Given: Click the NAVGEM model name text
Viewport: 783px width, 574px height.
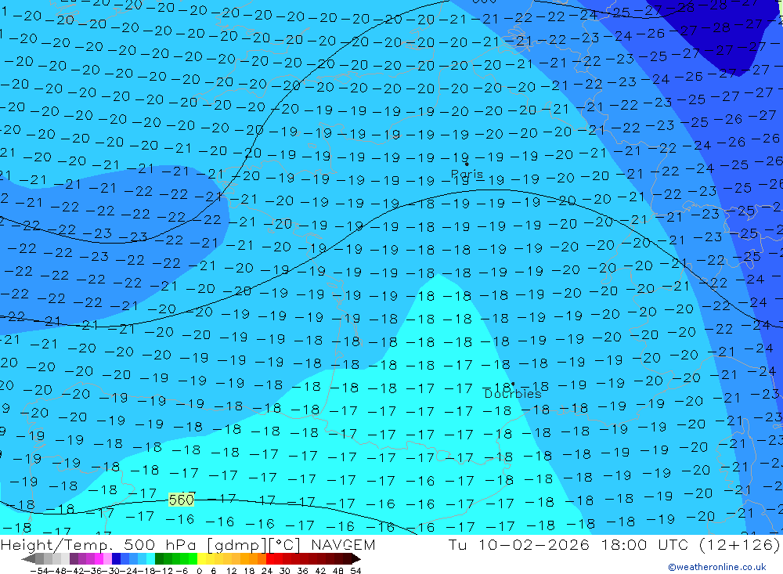Looking at the screenshot, I should pos(343,544).
